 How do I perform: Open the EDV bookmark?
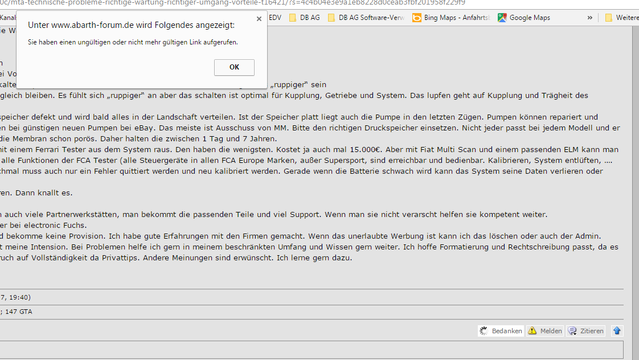(x=275, y=18)
